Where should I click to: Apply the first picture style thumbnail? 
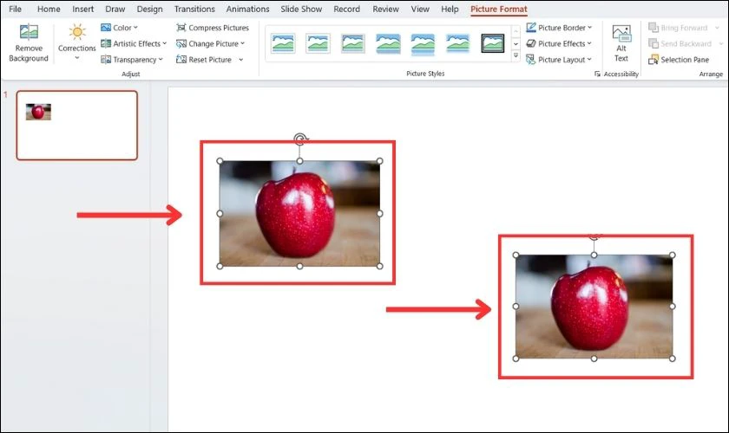pos(283,43)
